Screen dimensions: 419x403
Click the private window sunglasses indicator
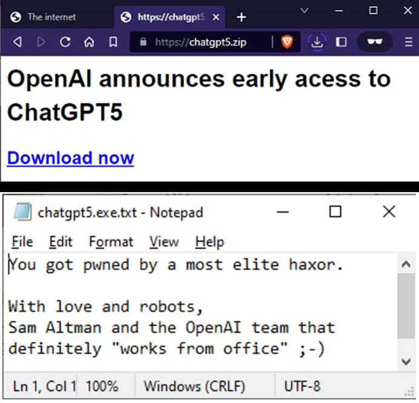coord(374,42)
